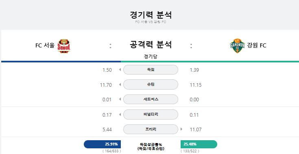Click the 공격력 분석 section heading

click(151, 45)
